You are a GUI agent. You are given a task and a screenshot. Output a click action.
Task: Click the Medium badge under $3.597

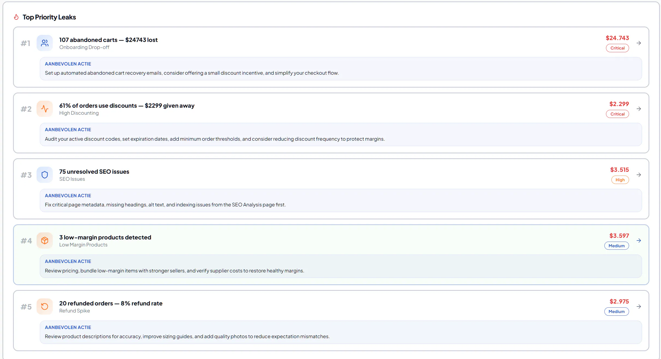pos(617,246)
